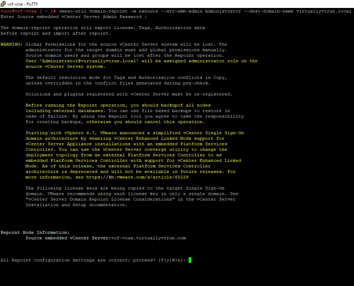The height and width of the screenshot is (286, 354).
Task: Click the yellow WARNING: label
Action: (12, 44)
